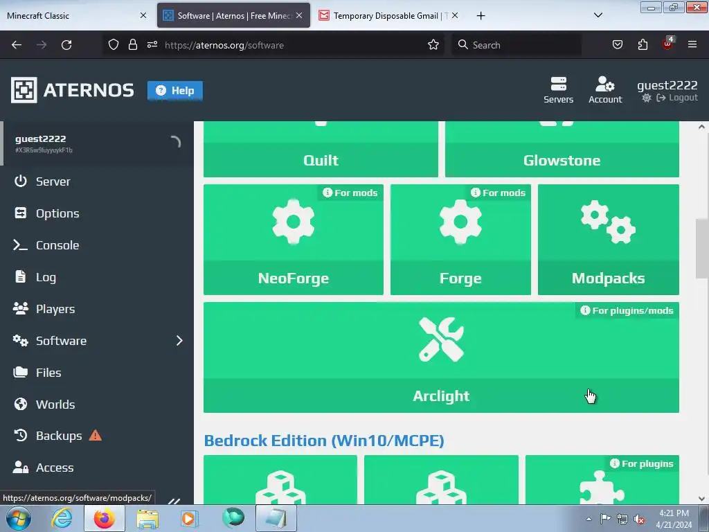This screenshot has height=532, width=709.
Task: Bookmark this page with the star
Action: tap(433, 45)
